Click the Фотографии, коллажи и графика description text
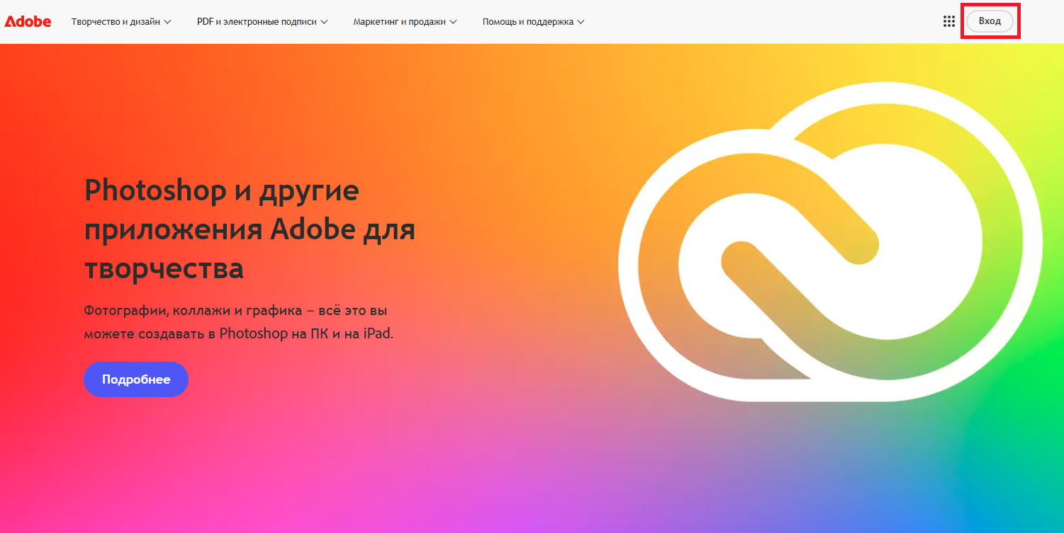 pos(238,321)
